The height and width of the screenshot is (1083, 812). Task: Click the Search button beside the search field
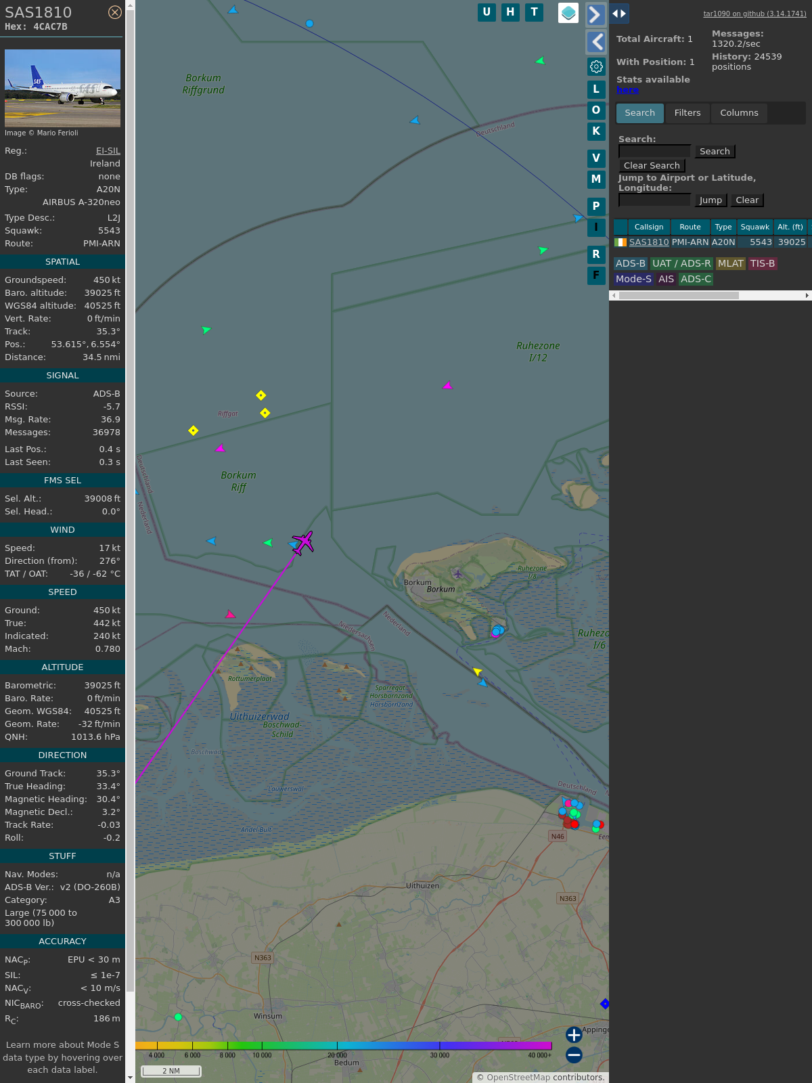point(715,152)
